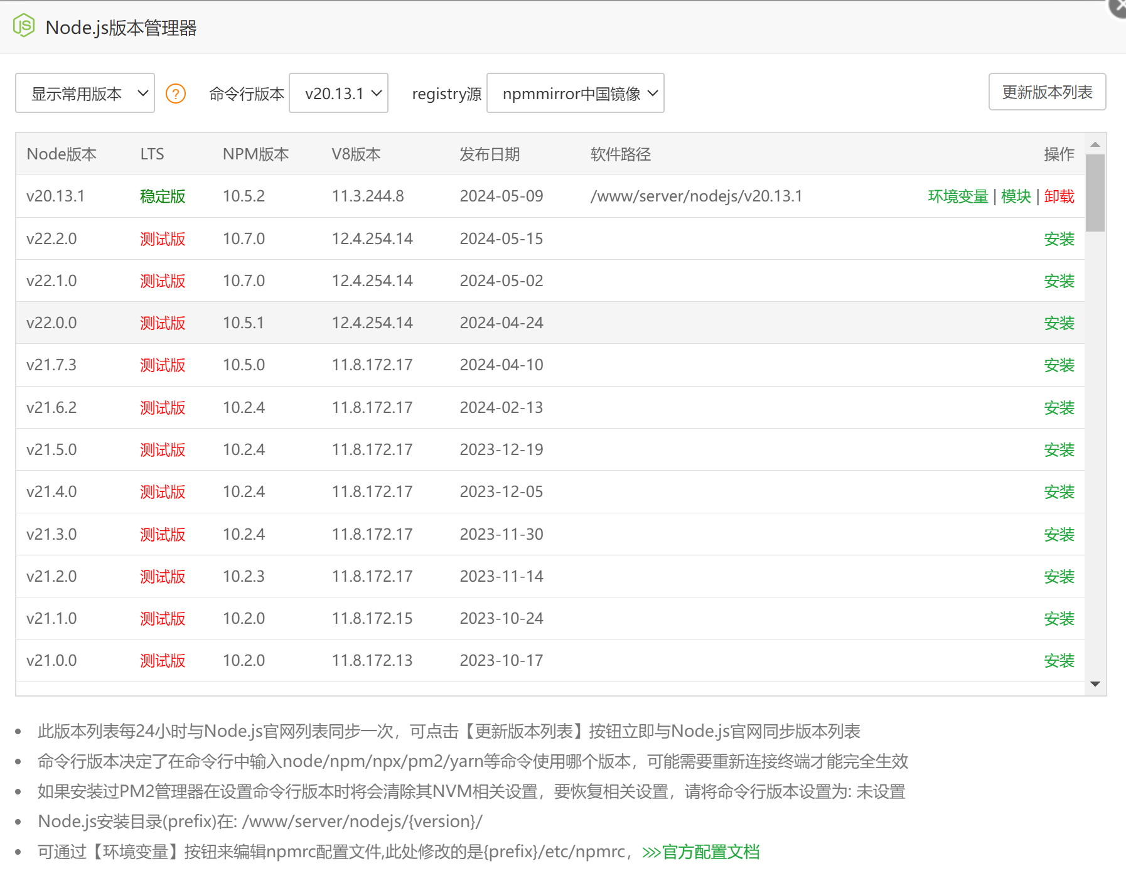Click 测试版 label in v22.1.0 row
Image resolution: width=1126 pixels, height=888 pixels.
click(x=163, y=281)
